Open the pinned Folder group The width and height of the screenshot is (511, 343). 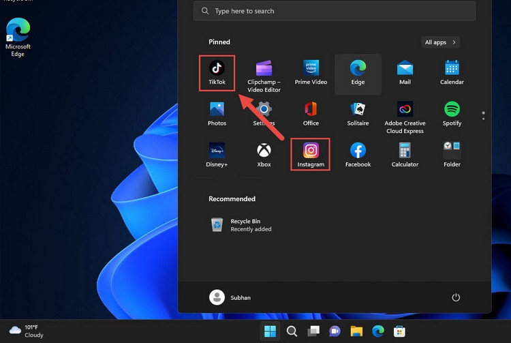(452, 155)
